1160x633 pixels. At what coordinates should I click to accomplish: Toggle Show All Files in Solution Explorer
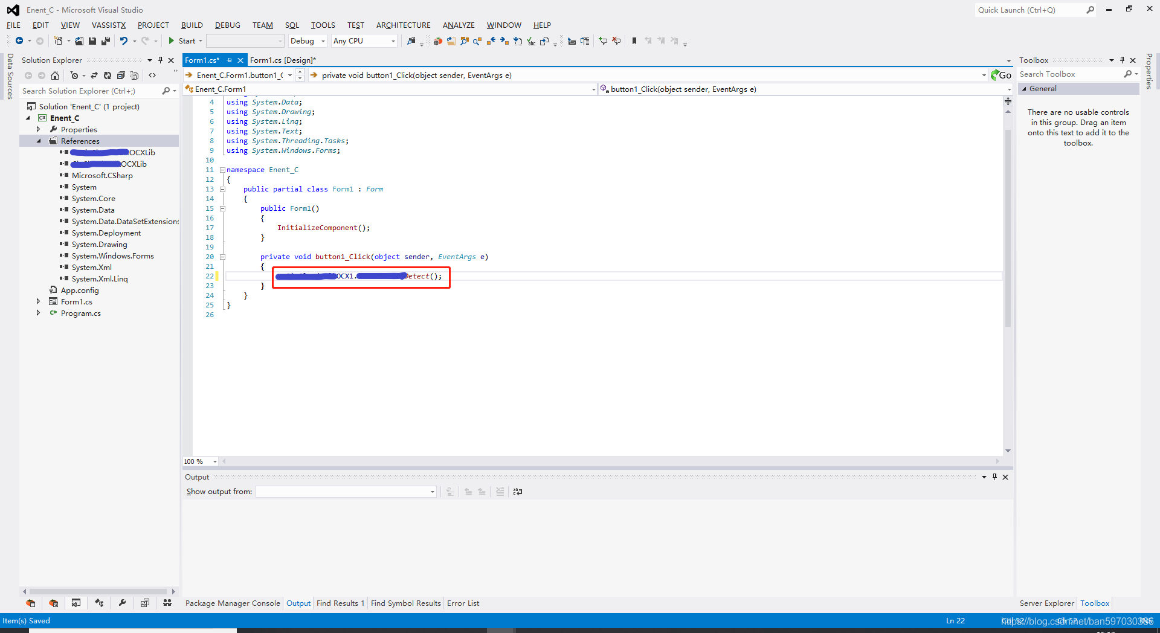pos(134,76)
